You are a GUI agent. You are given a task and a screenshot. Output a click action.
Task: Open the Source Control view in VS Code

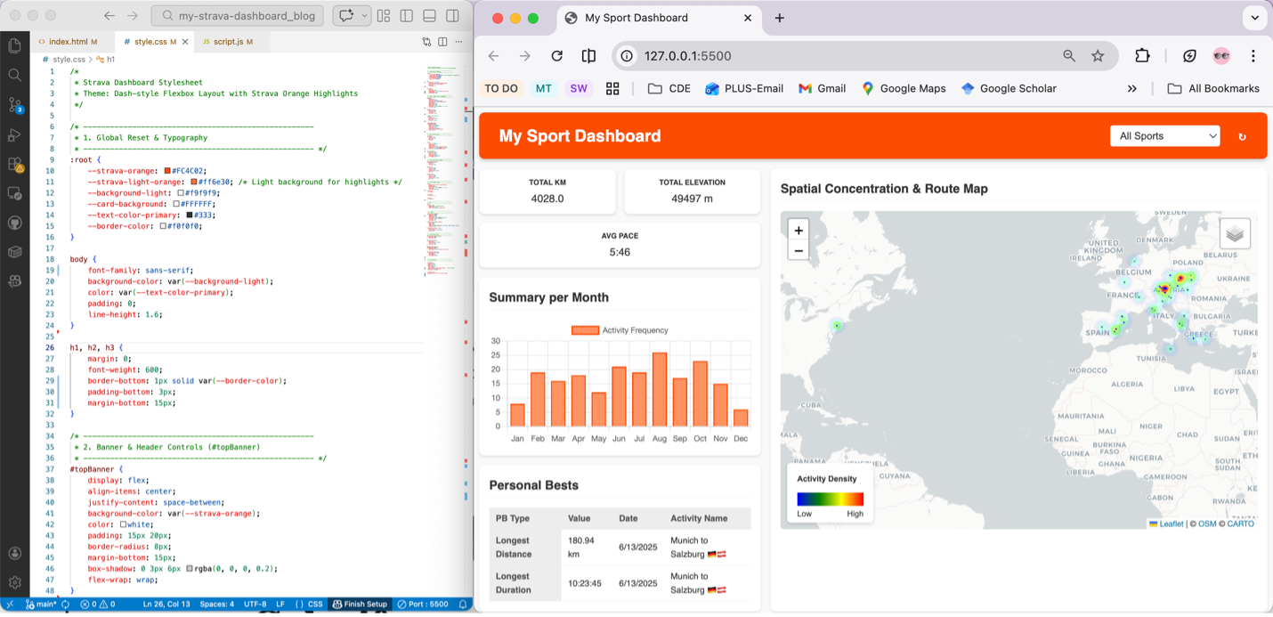click(x=15, y=105)
